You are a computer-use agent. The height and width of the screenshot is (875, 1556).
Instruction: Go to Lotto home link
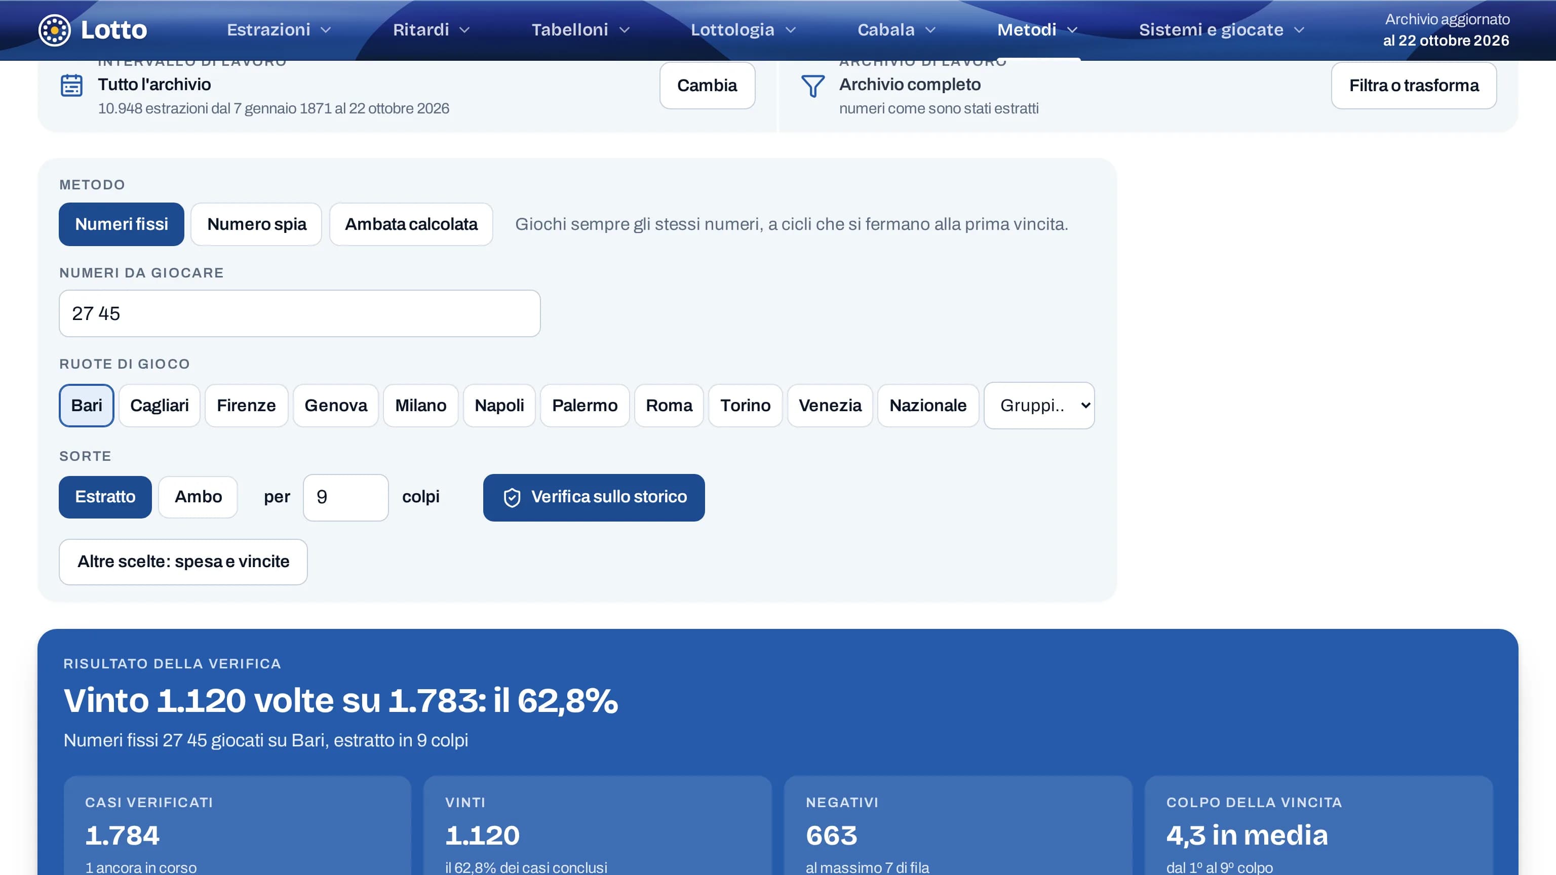click(92, 29)
